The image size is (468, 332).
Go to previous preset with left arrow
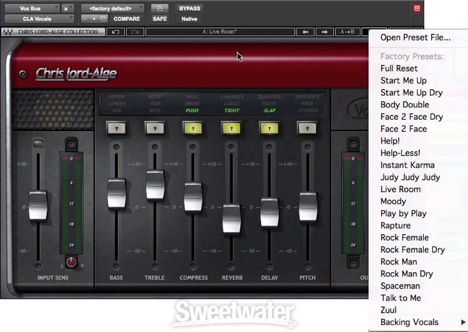click(x=305, y=32)
